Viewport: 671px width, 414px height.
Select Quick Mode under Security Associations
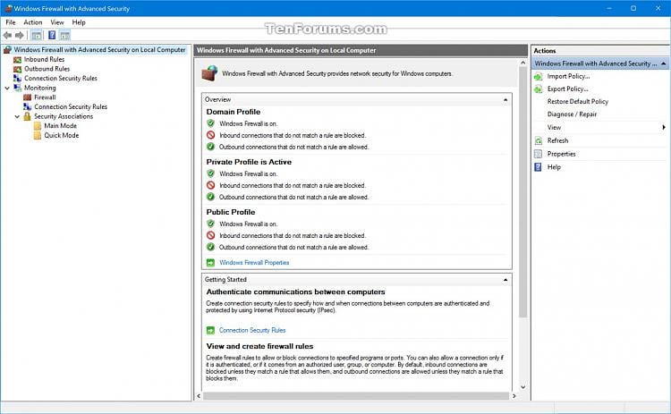pos(61,135)
